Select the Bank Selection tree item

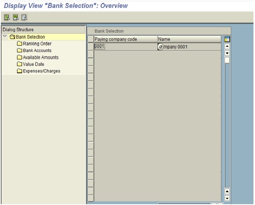30,37
